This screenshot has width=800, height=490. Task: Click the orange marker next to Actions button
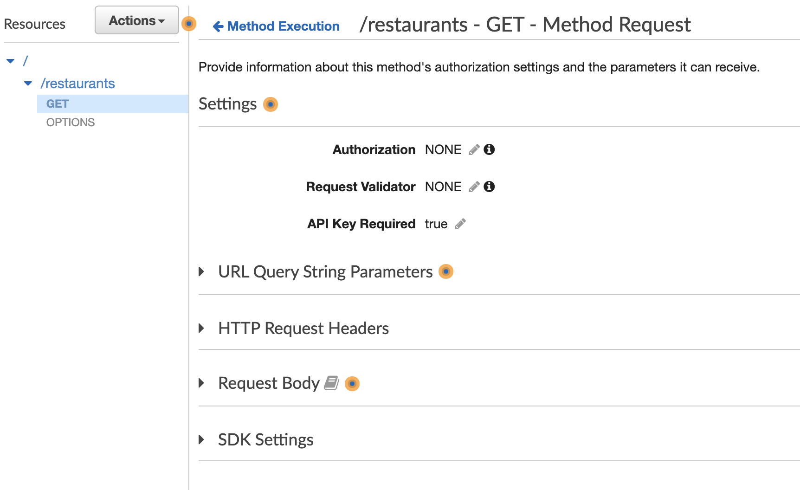click(x=188, y=24)
